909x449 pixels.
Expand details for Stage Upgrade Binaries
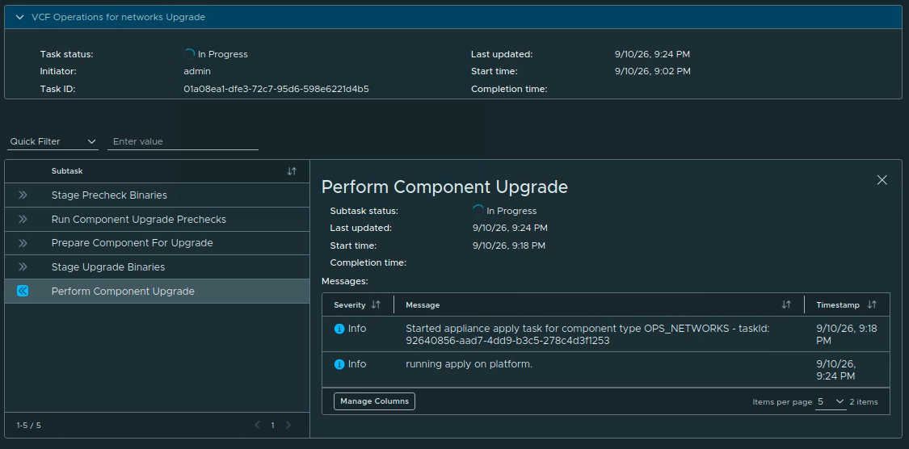pos(23,266)
